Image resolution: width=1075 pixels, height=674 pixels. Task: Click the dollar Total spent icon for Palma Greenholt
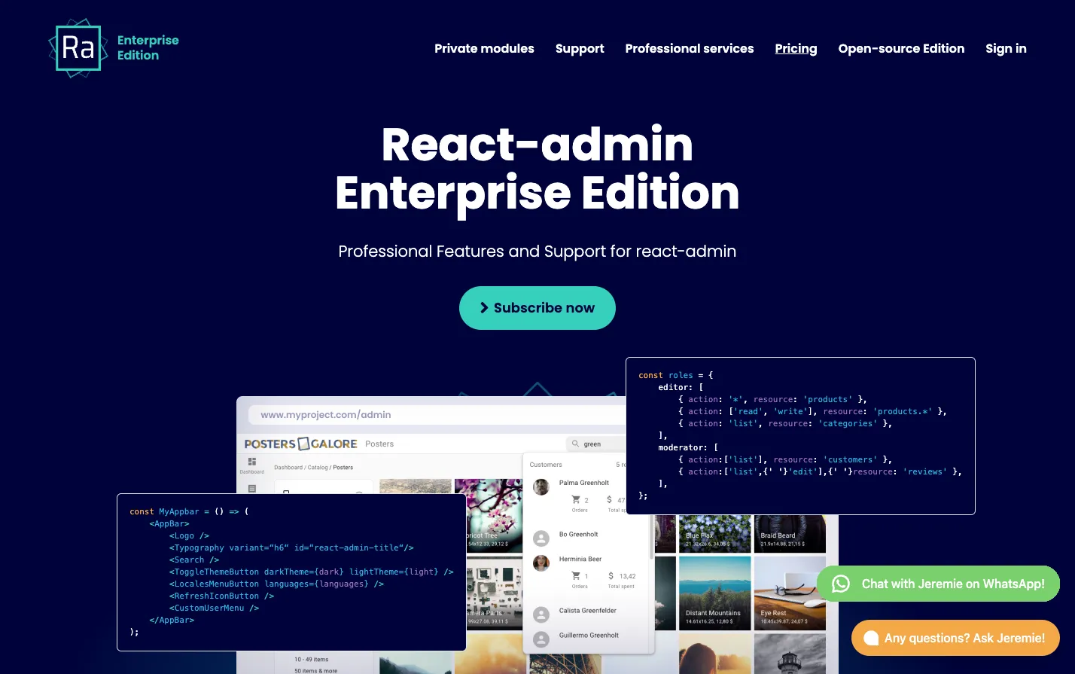[x=610, y=499]
